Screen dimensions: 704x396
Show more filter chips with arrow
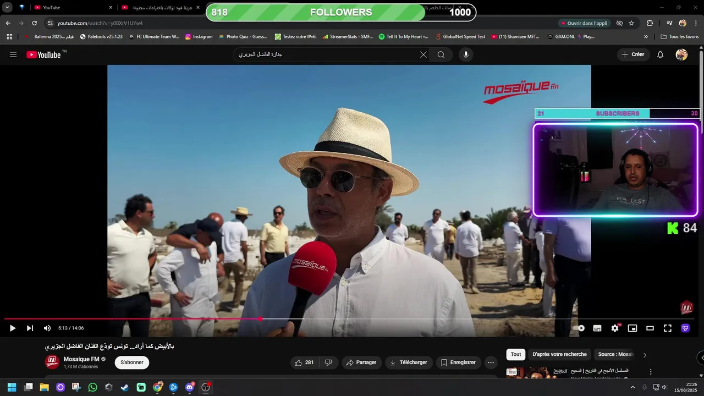pos(645,355)
